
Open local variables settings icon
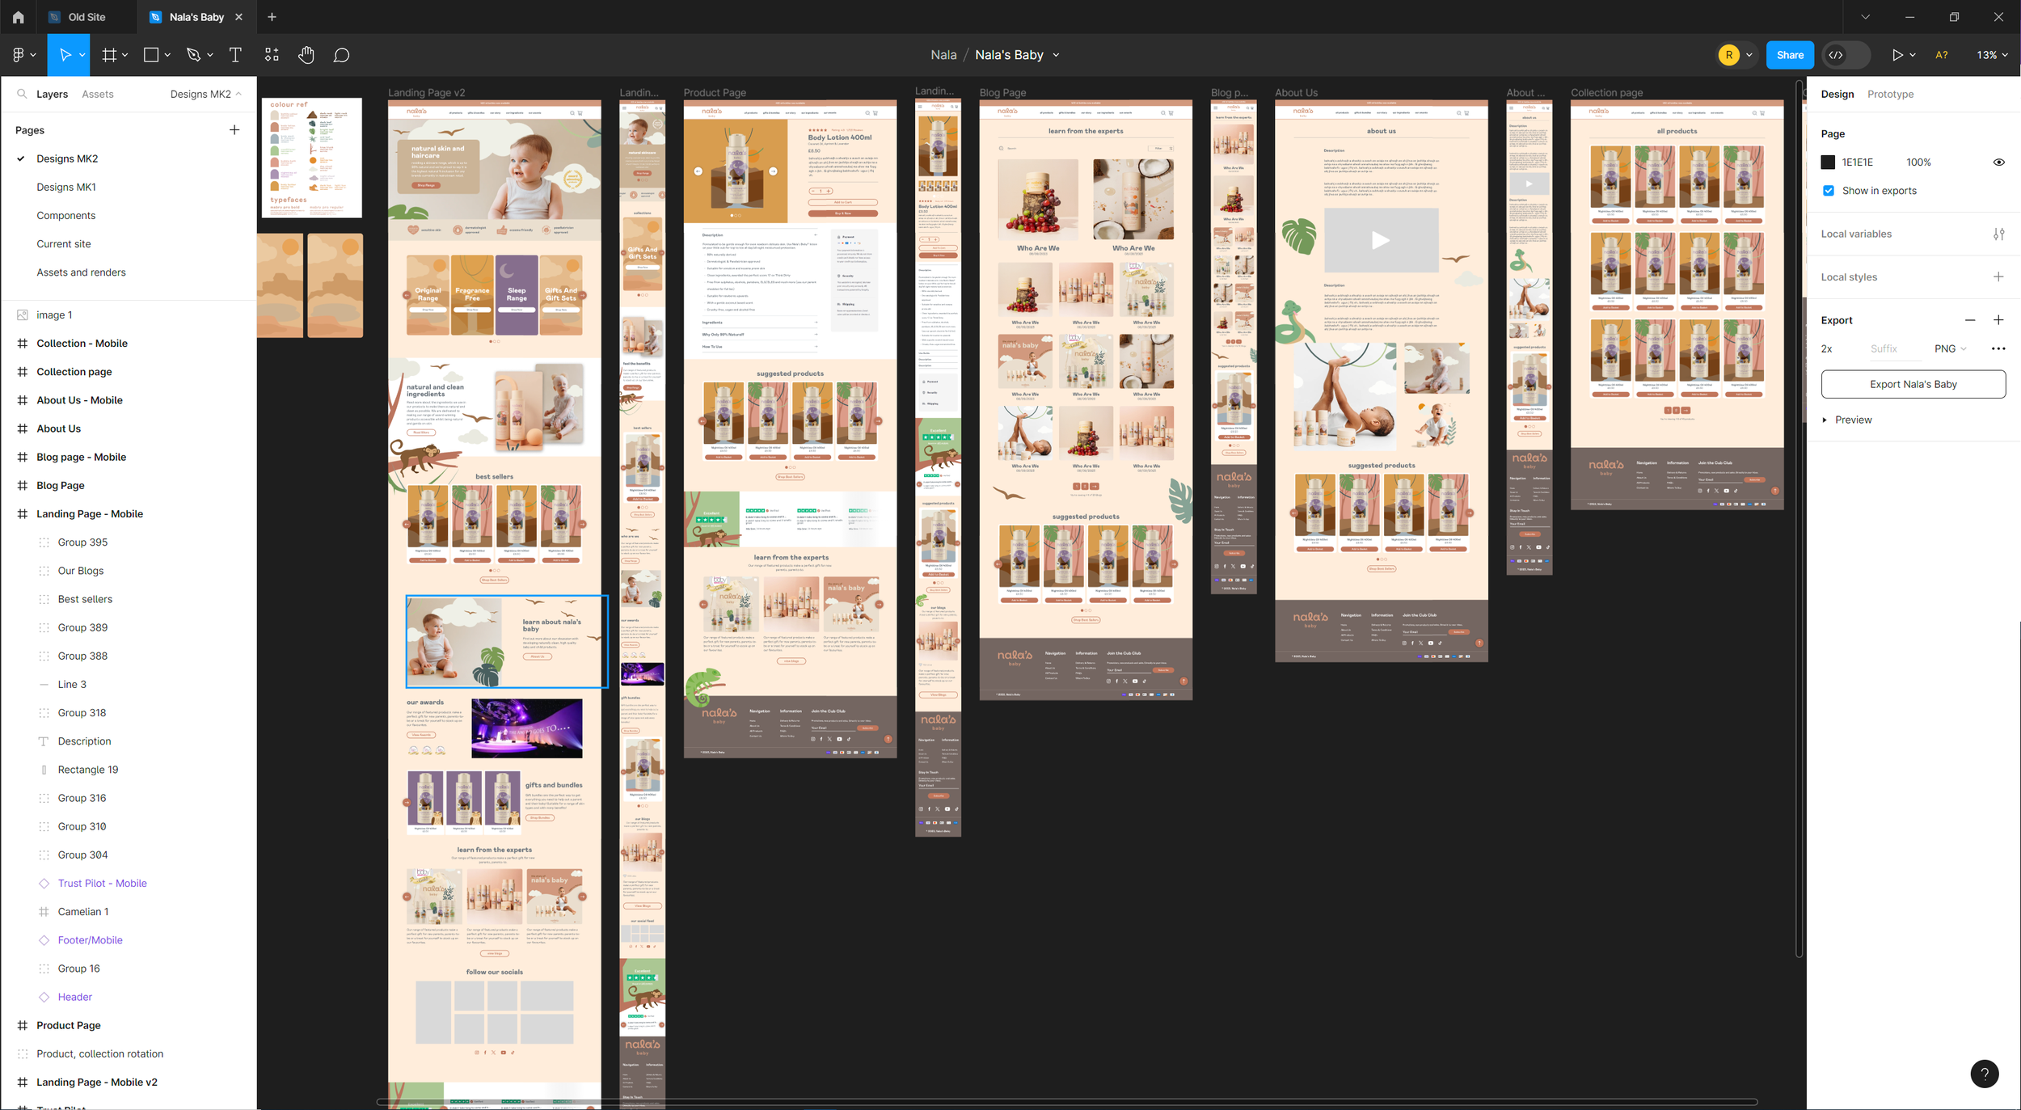[1998, 234]
